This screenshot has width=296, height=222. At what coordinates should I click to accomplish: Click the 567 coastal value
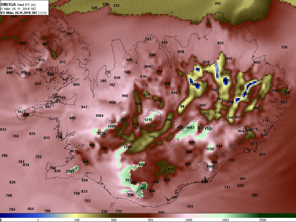click(x=232, y=160)
